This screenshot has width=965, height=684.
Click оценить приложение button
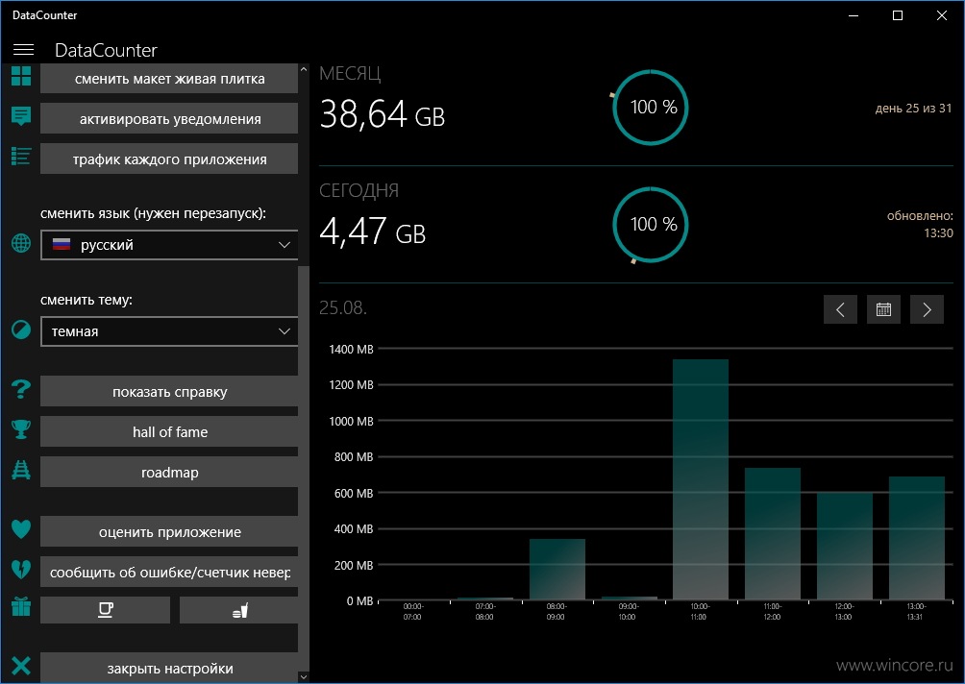coord(169,531)
